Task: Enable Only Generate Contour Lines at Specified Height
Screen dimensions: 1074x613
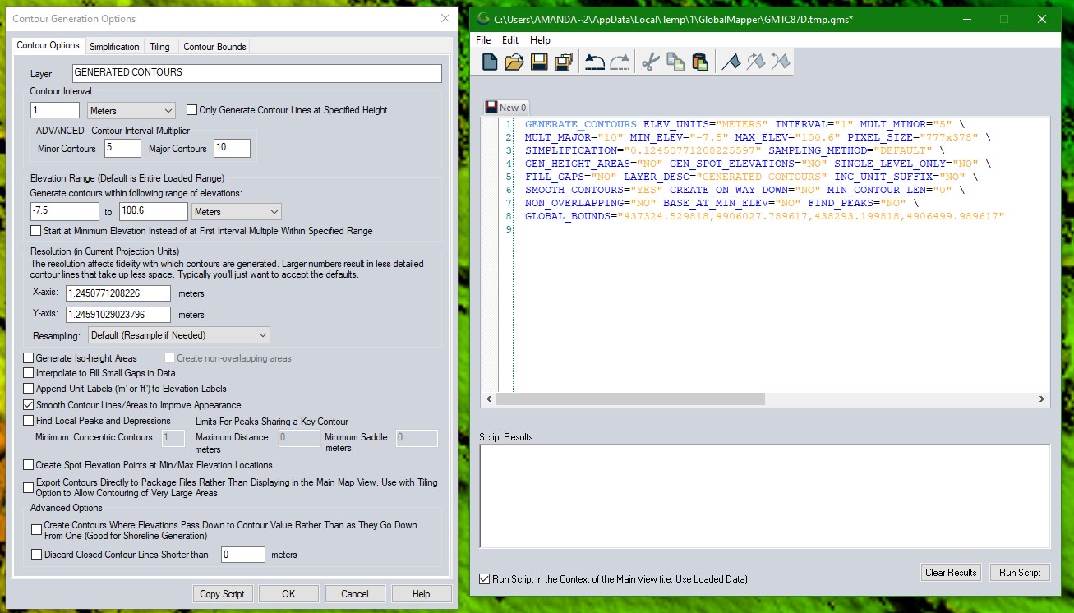Action: pyautogui.click(x=192, y=109)
